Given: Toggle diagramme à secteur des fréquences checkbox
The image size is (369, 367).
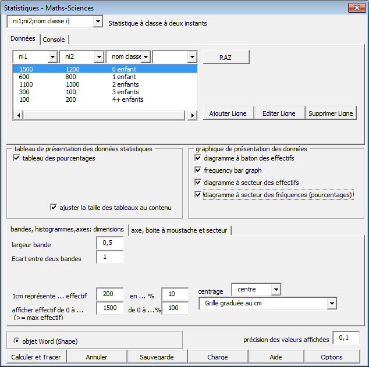Looking at the screenshot, I should click(198, 195).
